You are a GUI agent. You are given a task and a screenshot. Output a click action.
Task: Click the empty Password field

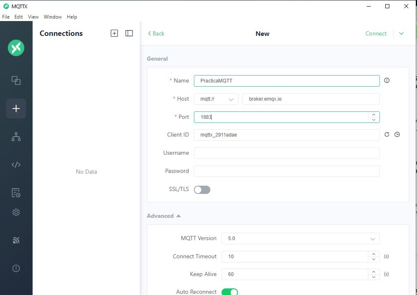pos(287,171)
